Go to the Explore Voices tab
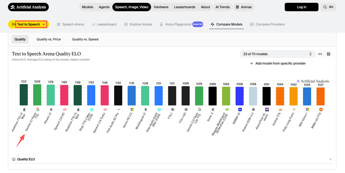This screenshot has height=173, width=345. [138, 24]
